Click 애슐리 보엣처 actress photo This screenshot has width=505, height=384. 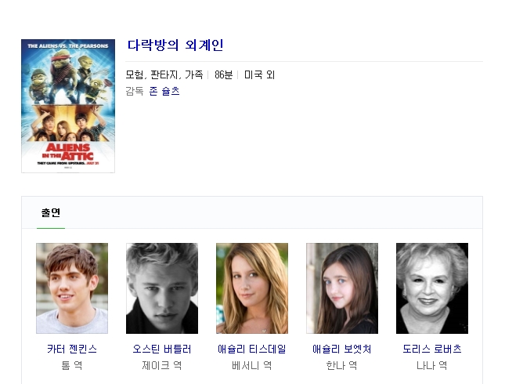(342, 288)
